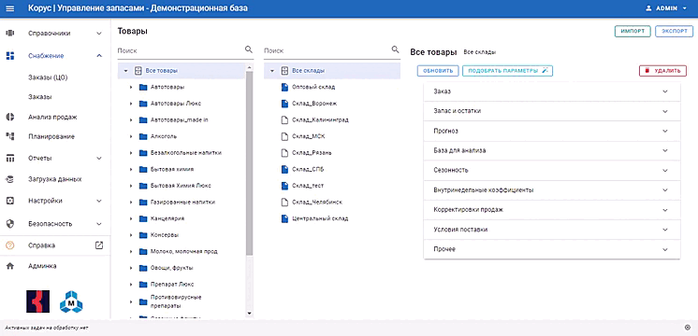Click the Автотовары folder icon
The height and width of the screenshot is (336, 698).
point(143,87)
